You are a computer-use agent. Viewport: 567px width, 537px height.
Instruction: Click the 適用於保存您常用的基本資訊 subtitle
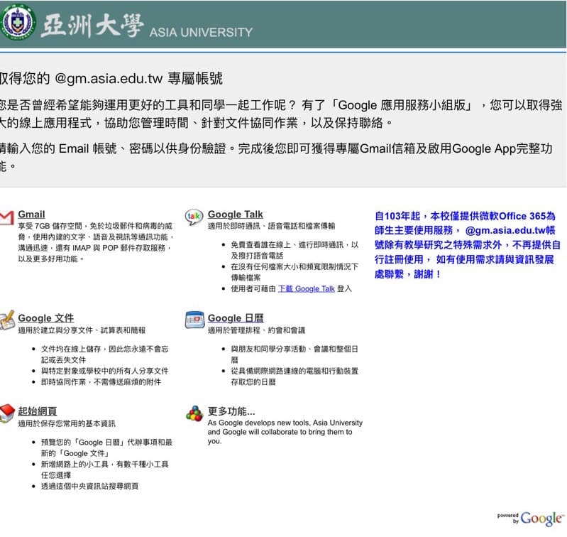tap(67, 423)
